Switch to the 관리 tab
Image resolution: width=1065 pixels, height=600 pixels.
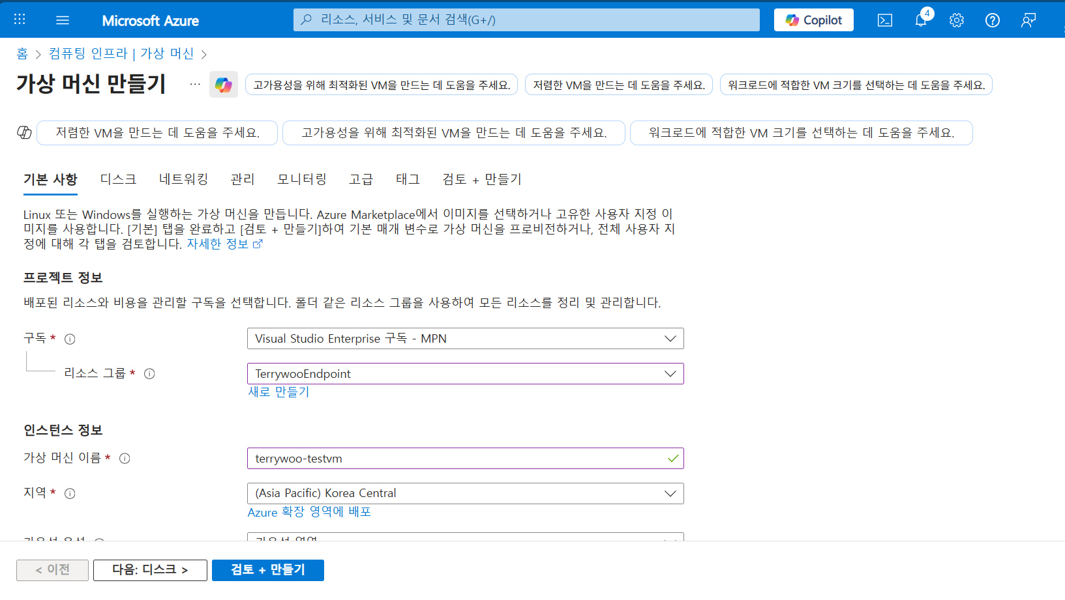point(243,179)
